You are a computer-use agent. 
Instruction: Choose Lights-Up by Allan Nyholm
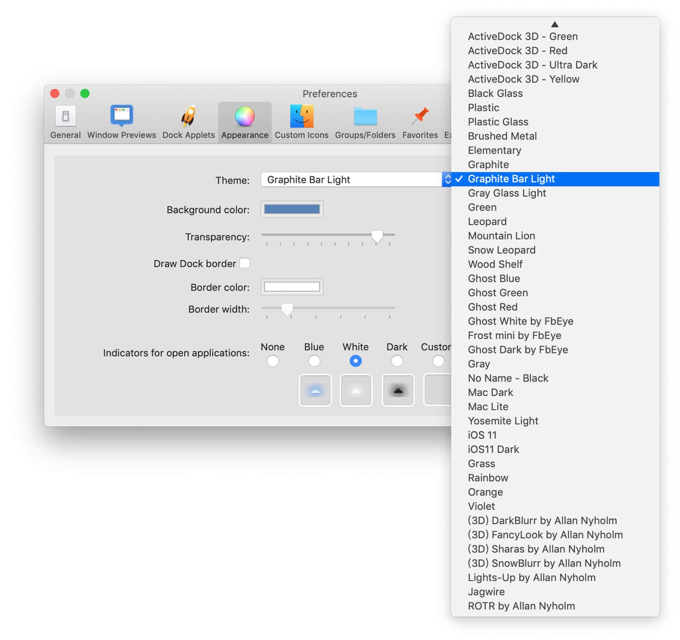[x=555, y=578]
